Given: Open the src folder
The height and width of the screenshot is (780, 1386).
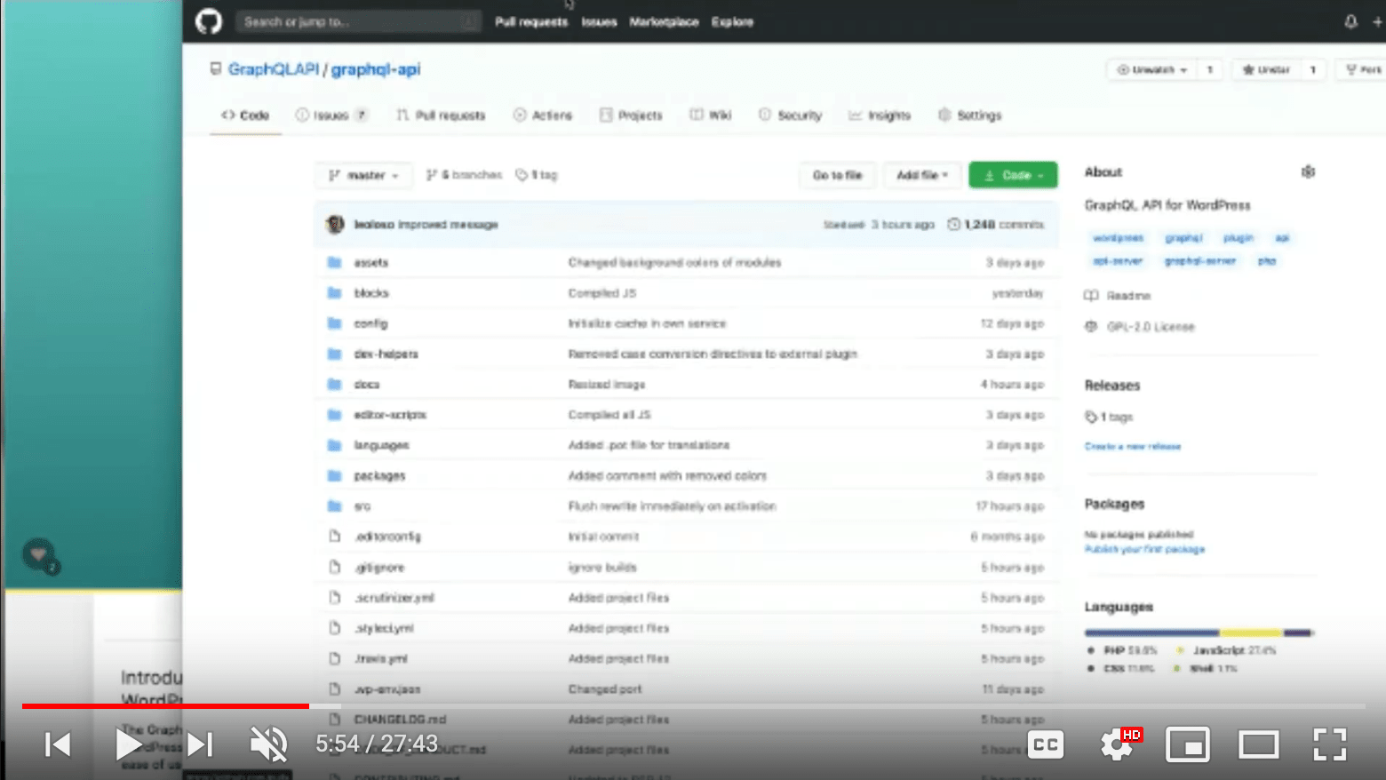Looking at the screenshot, I should [x=362, y=506].
